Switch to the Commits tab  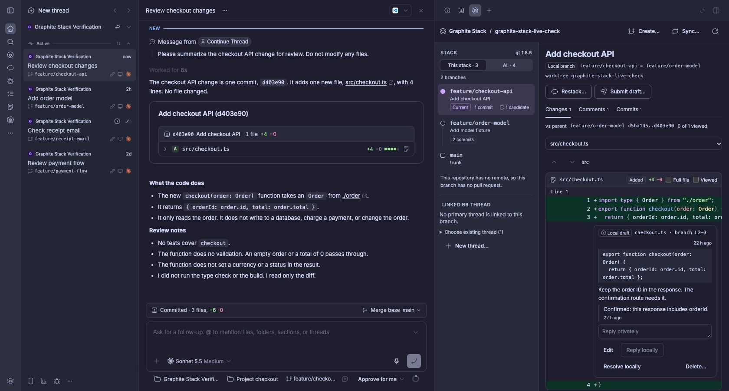pyautogui.click(x=629, y=109)
